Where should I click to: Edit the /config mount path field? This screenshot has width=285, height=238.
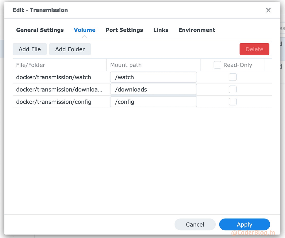click(153, 102)
